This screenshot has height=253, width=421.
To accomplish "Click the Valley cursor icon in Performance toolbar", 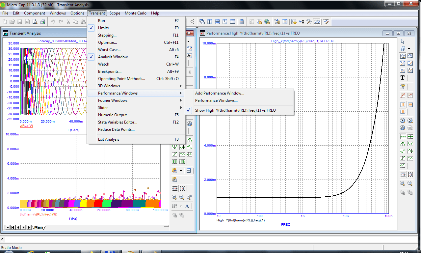I will click(x=410, y=144).
